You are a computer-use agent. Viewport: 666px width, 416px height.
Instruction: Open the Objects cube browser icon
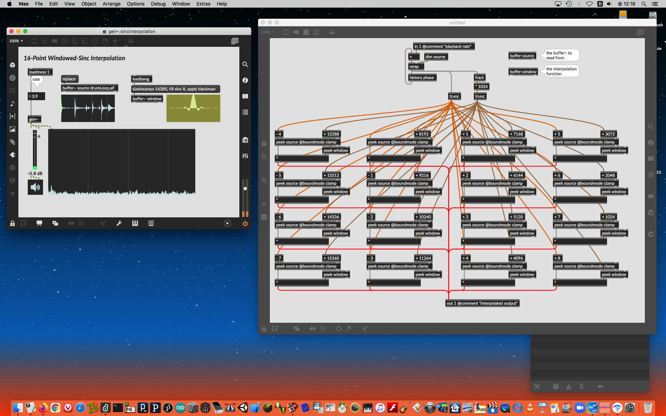(x=12, y=65)
